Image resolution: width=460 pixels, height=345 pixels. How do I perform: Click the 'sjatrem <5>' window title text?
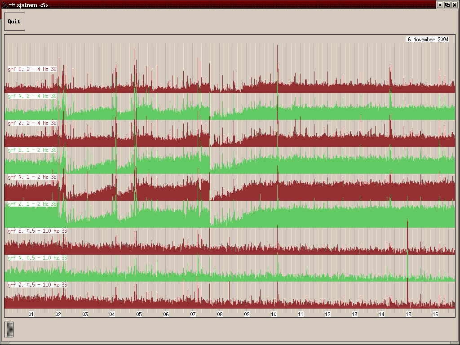(x=33, y=4)
